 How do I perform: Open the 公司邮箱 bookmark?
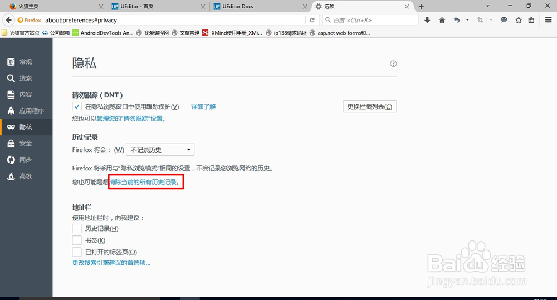(x=56, y=33)
